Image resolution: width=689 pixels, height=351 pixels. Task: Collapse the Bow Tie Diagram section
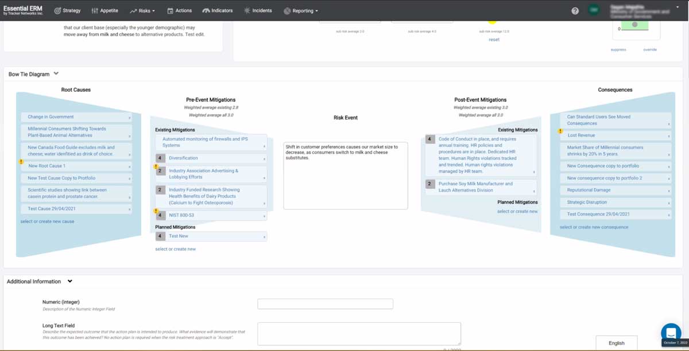(x=56, y=73)
